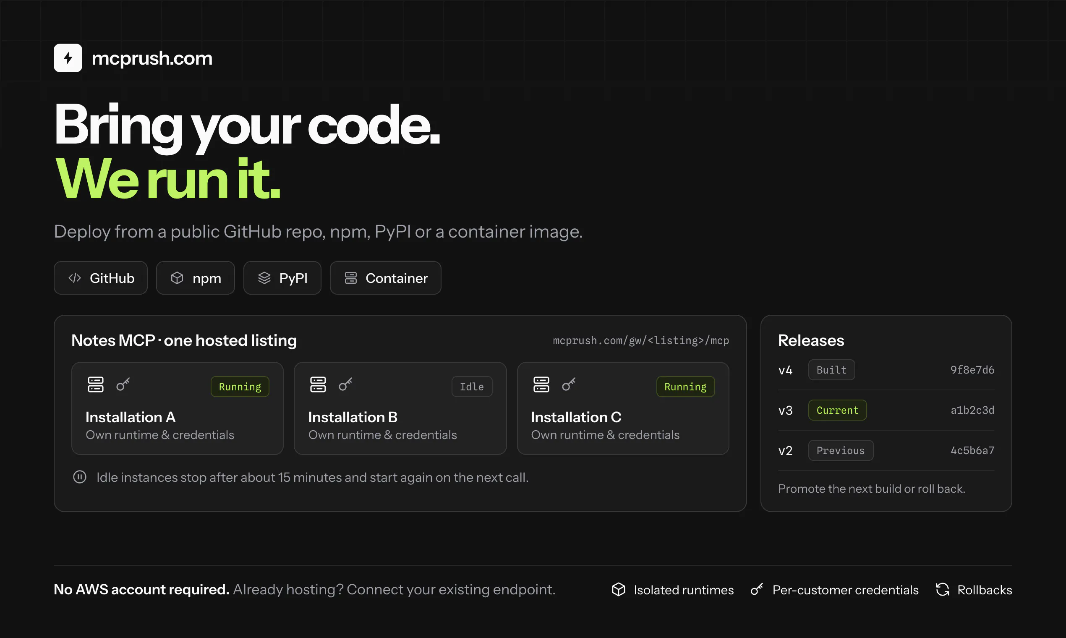Click the code brackets icon in GitHub chip
The height and width of the screenshot is (638, 1066).
point(75,278)
